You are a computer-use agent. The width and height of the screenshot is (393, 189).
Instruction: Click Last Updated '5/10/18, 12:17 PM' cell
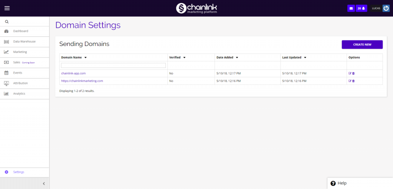(x=294, y=73)
